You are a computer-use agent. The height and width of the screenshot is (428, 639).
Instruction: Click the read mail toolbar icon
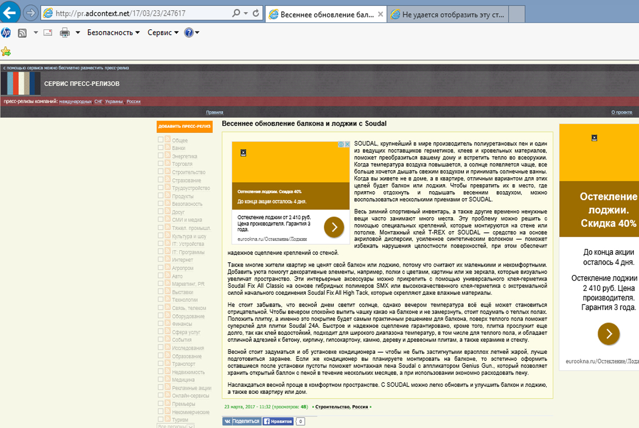(48, 33)
